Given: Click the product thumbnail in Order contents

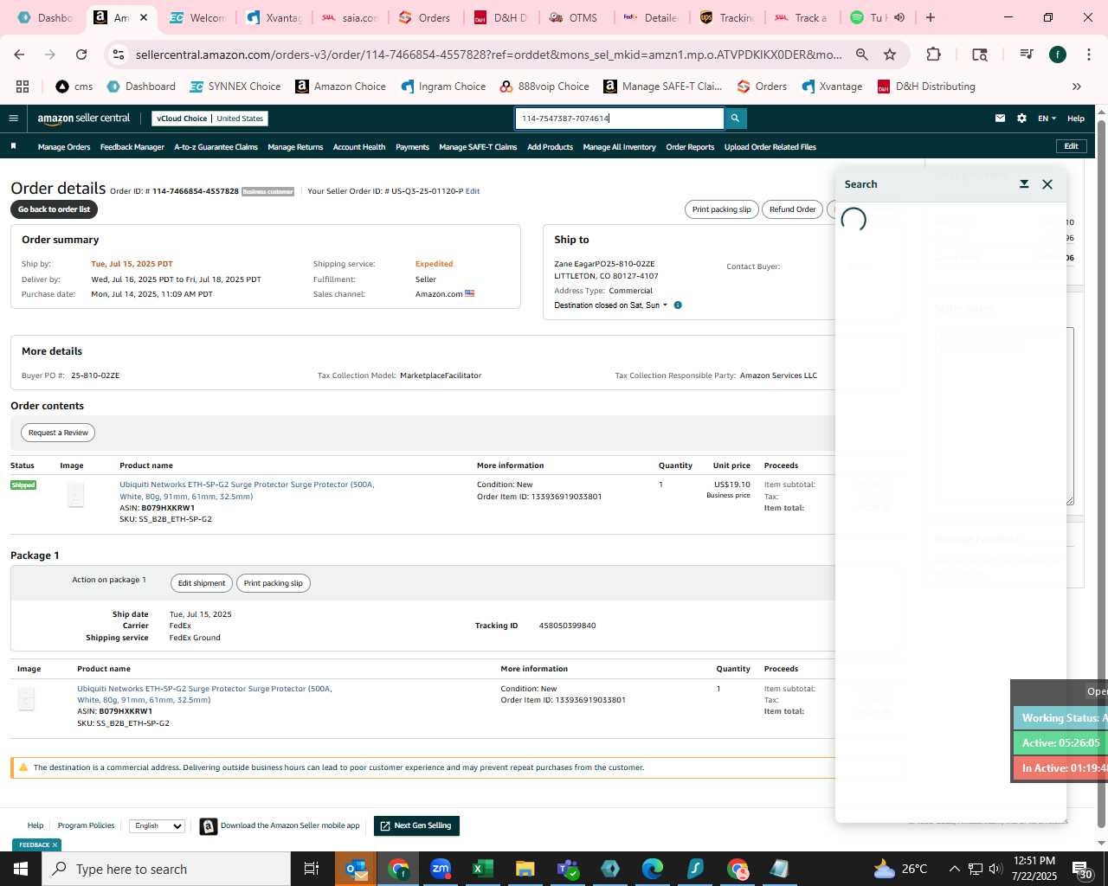Looking at the screenshot, I should point(75,495).
